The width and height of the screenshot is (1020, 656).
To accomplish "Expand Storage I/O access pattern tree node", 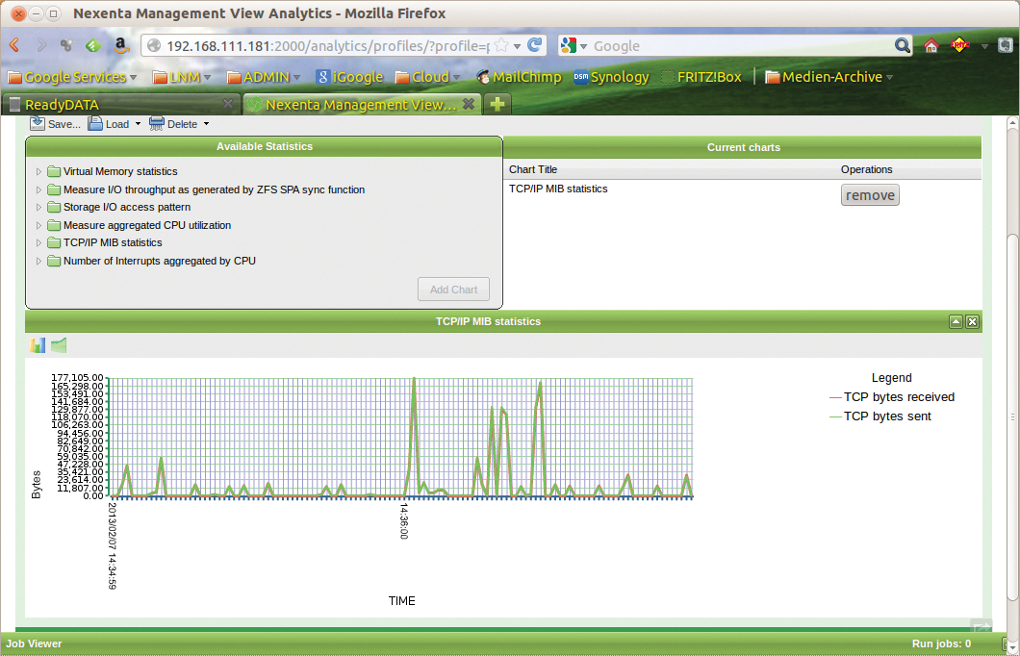I will (x=39, y=207).
